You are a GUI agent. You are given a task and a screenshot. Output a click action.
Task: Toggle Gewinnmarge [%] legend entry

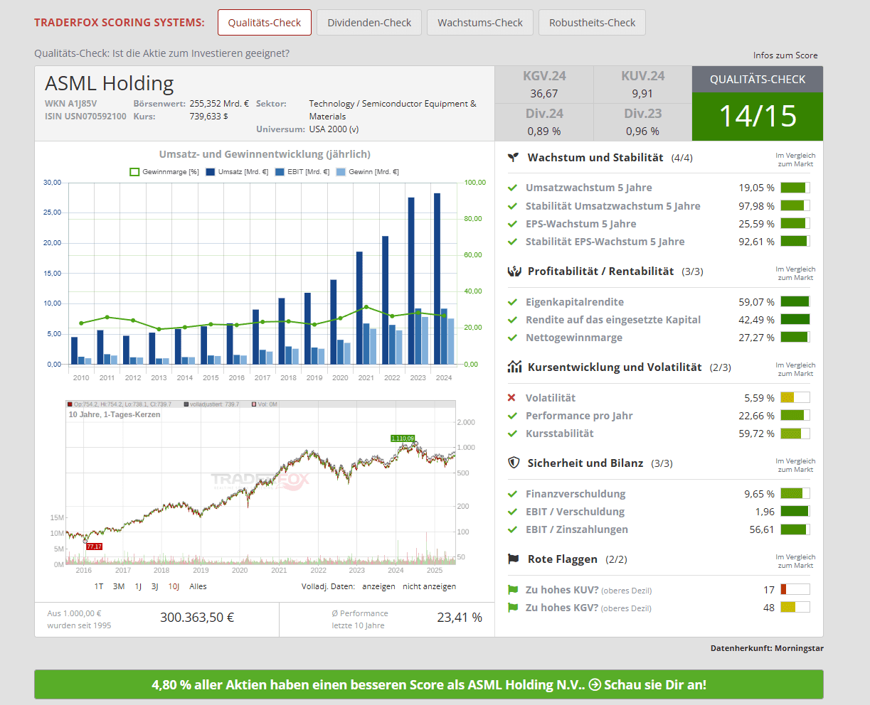click(x=164, y=172)
